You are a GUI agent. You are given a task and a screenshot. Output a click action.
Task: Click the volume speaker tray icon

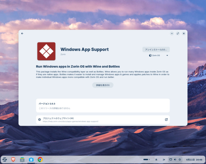(x=175, y=160)
